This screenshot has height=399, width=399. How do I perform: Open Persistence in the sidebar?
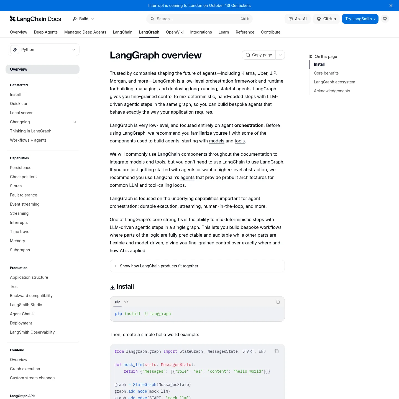coord(21,168)
